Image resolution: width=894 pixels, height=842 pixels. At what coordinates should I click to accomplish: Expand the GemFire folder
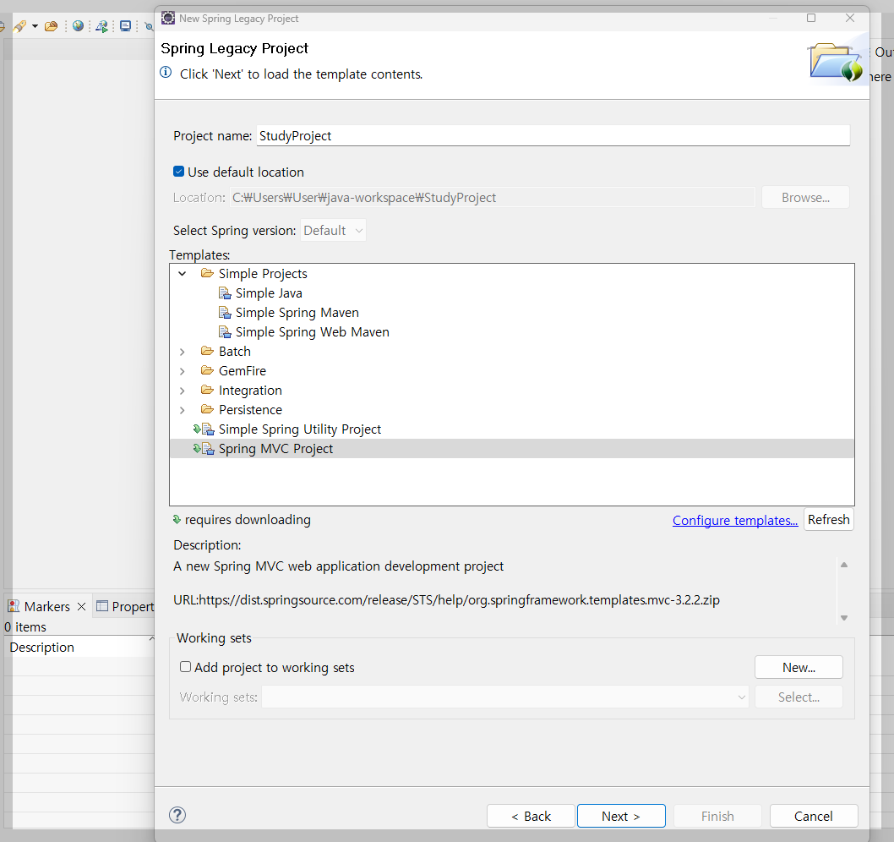[182, 371]
